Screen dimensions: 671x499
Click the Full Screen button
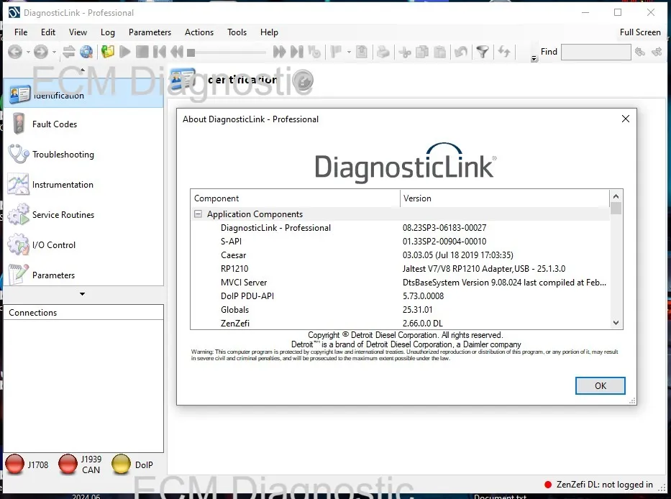(639, 32)
